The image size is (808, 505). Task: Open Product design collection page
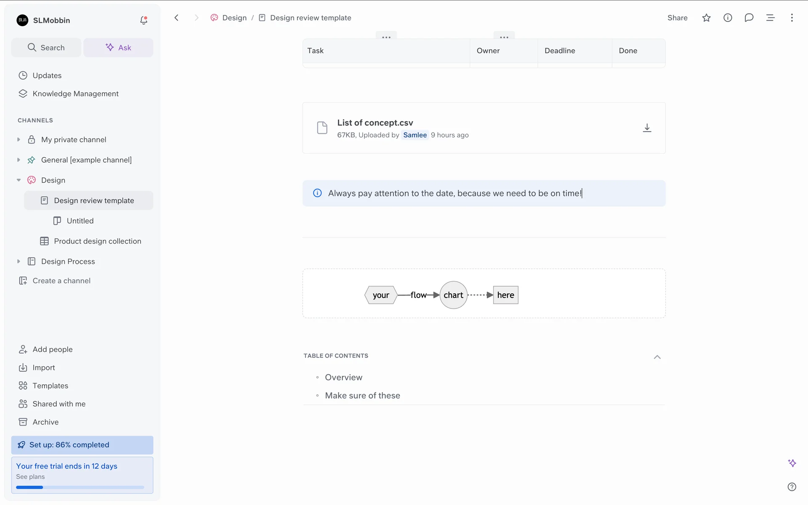pyautogui.click(x=97, y=241)
